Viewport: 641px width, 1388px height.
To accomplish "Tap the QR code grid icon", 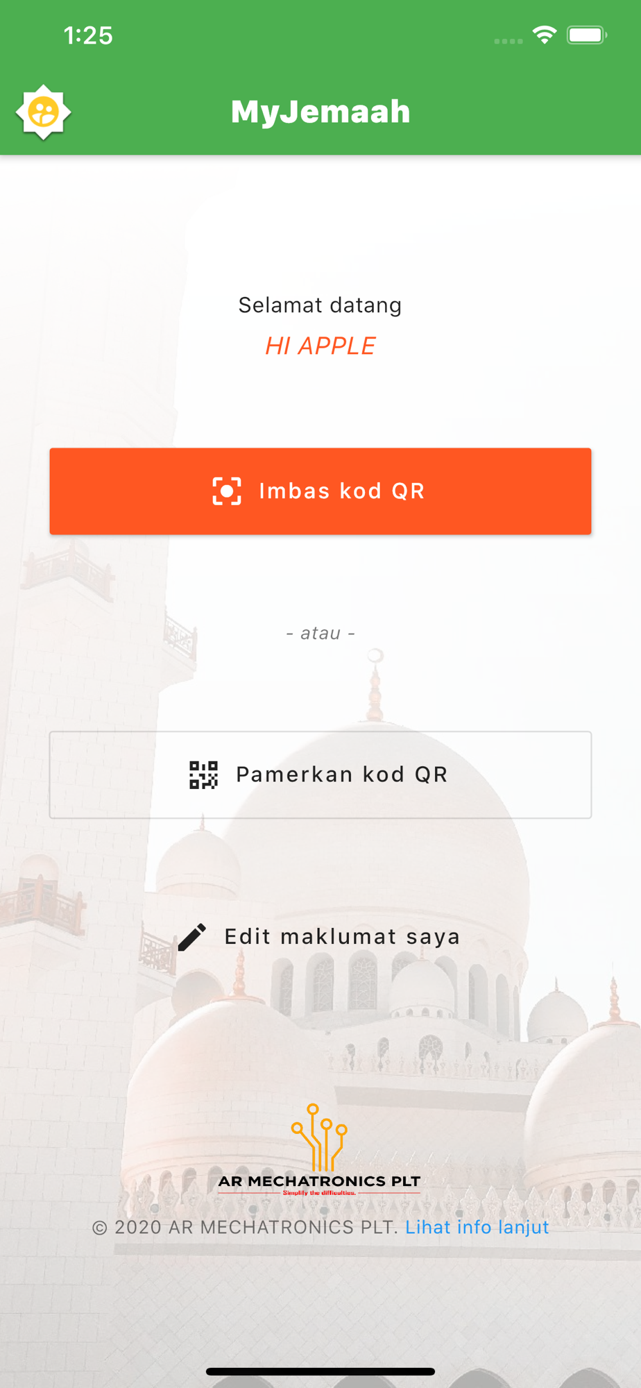I will click(204, 775).
